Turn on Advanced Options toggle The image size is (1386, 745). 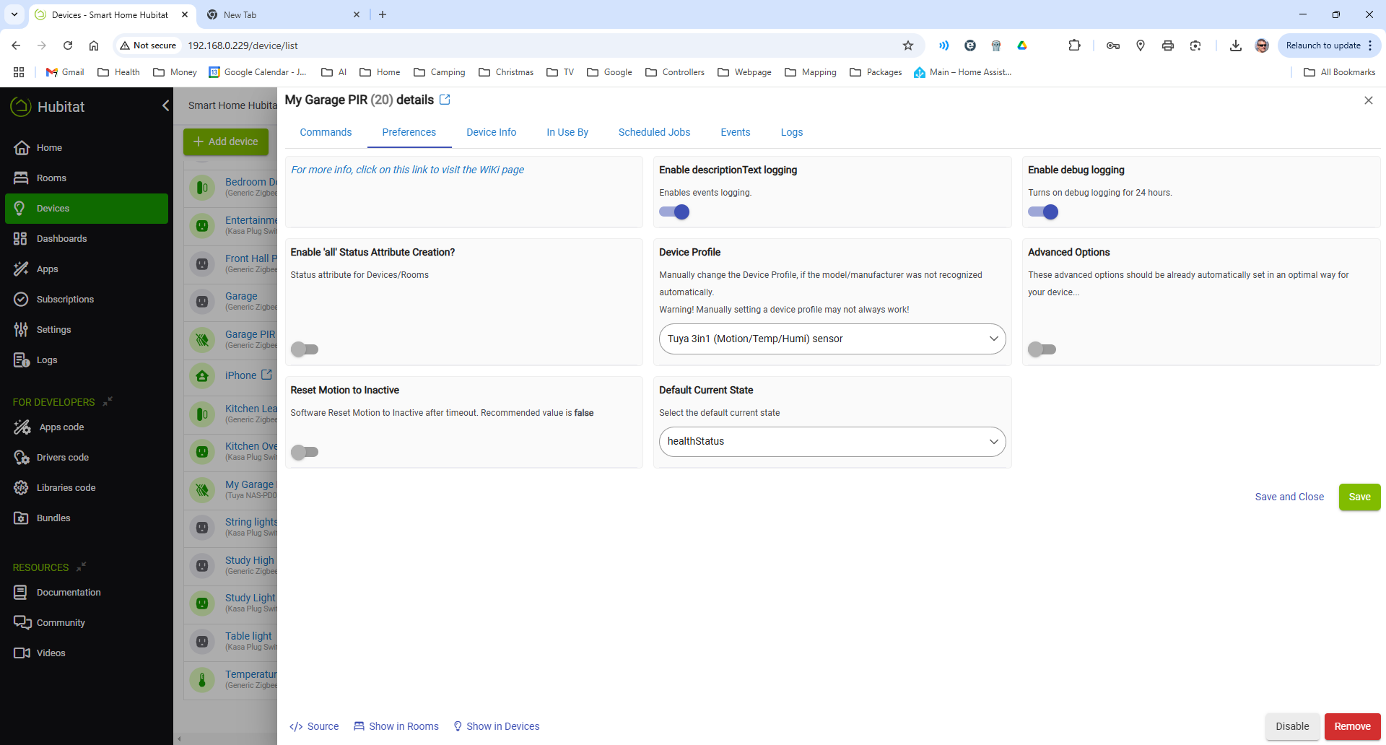pyautogui.click(x=1042, y=349)
